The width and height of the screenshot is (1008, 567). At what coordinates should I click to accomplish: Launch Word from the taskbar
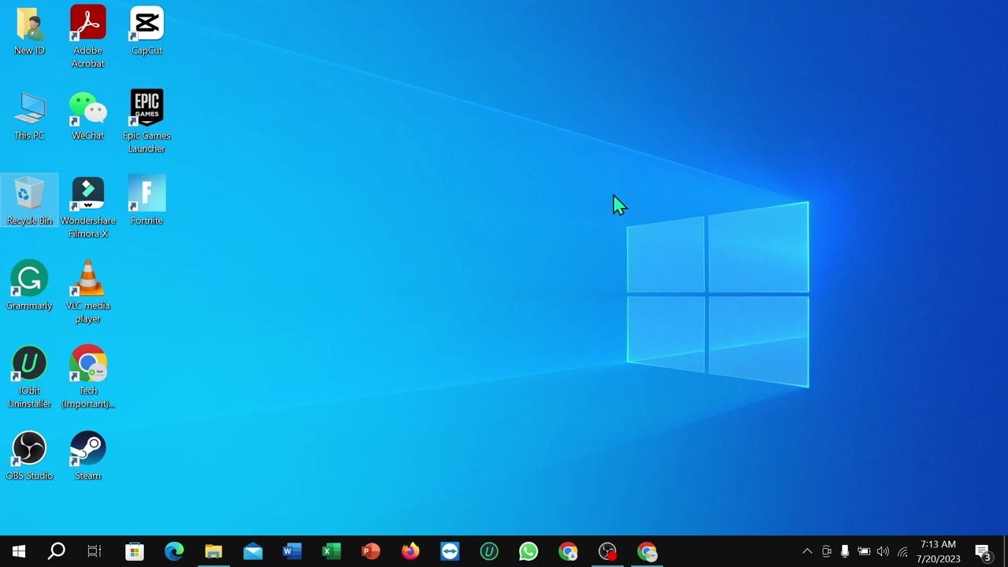pyautogui.click(x=292, y=551)
